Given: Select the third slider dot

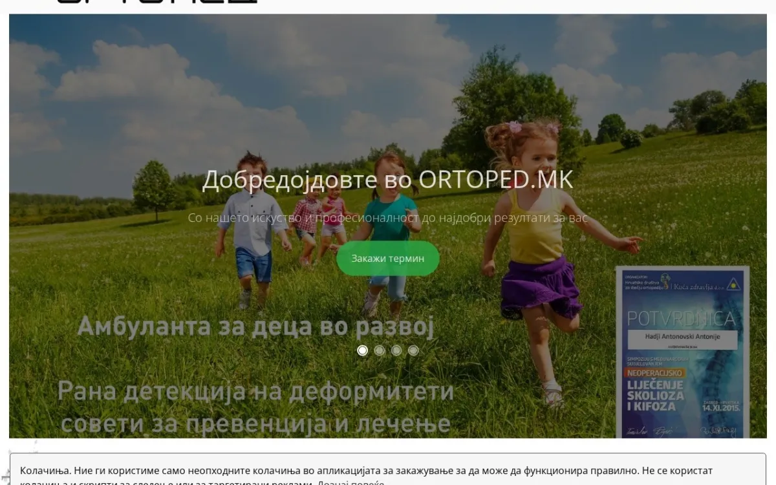Looking at the screenshot, I should pyautogui.click(x=396, y=350).
